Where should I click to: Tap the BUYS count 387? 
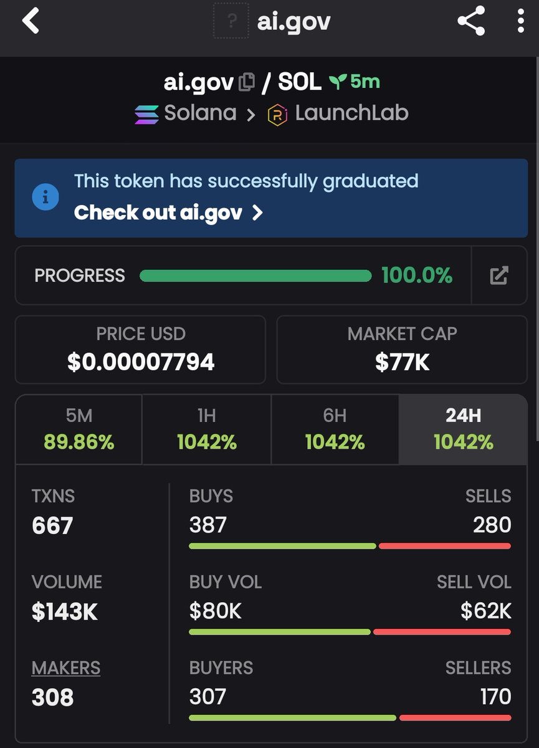[208, 525]
